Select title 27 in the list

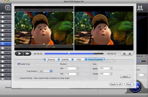click(6, 26)
